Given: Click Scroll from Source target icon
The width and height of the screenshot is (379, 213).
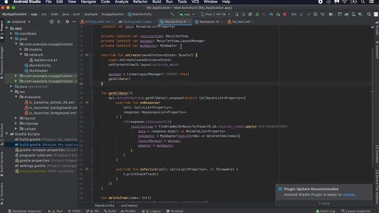Looking at the screenshot, I should coord(52,22).
